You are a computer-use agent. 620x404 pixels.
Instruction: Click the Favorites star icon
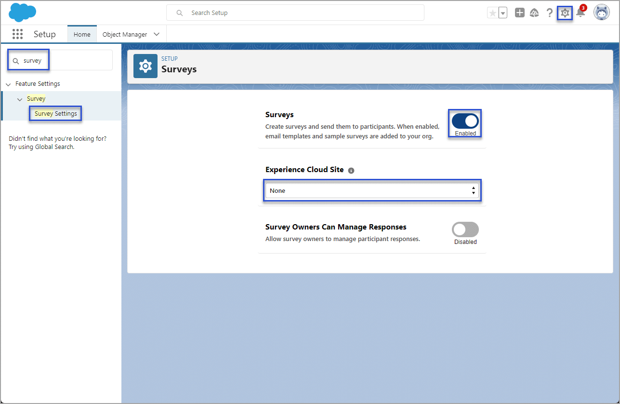point(492,13)
